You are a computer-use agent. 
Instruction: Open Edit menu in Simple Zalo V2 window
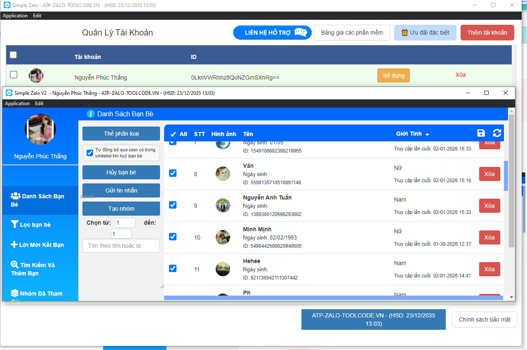[x=39, y=103]
